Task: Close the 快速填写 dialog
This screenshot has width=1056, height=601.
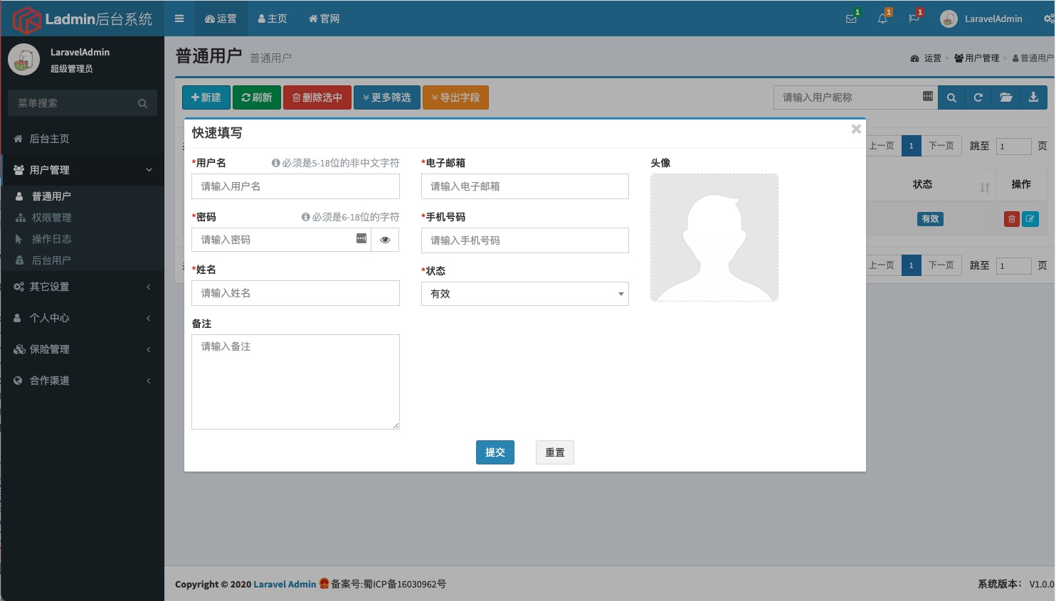Action: click(x=856, y=129)
